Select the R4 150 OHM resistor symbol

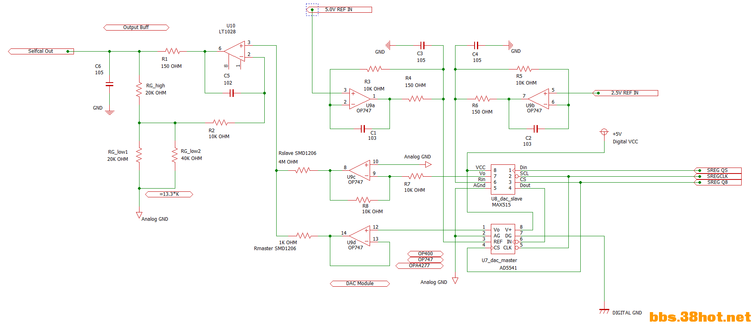click(x=416, y=99)
